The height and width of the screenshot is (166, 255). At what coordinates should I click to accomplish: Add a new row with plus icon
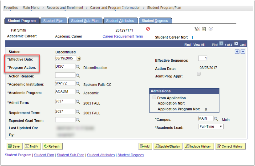coord(237,52)
